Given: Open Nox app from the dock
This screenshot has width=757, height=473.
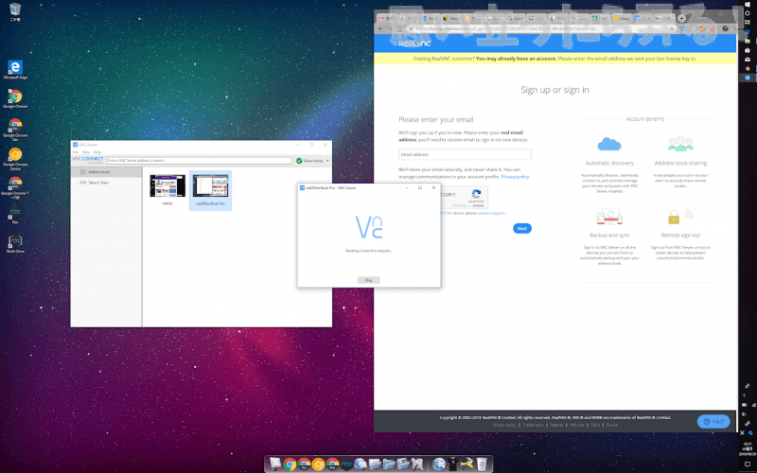Looking at the screenshot, I should (x=346, y=464).
